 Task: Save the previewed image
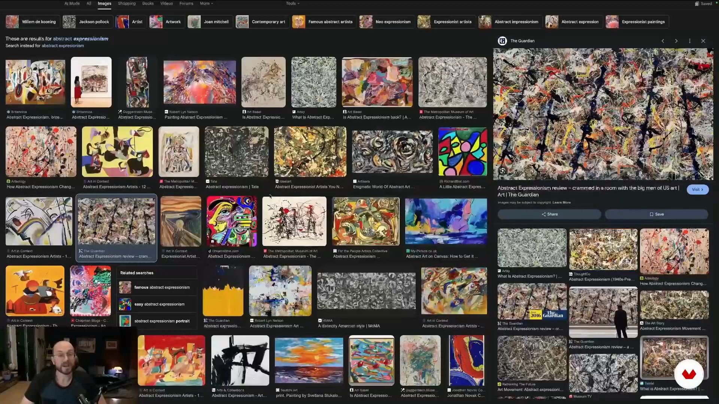tap(656, 214)
